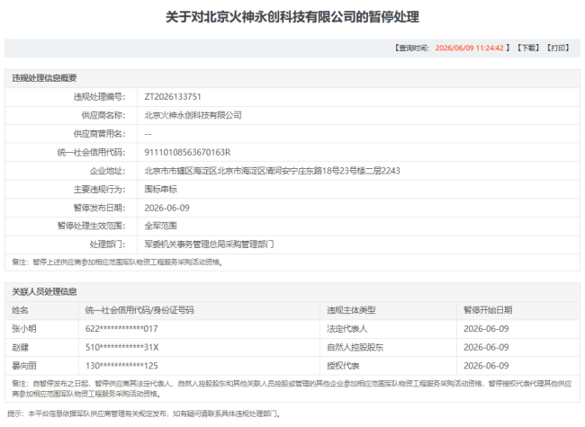Click the 下载 download link

[x=528, y=48]
